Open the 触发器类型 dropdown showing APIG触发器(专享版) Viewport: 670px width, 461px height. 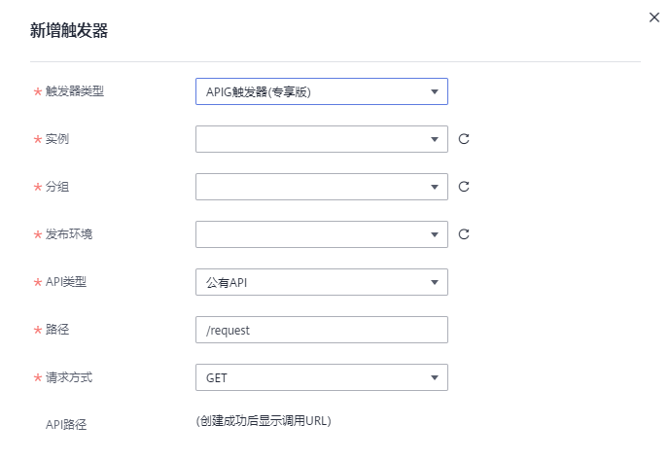click(321, 91)
